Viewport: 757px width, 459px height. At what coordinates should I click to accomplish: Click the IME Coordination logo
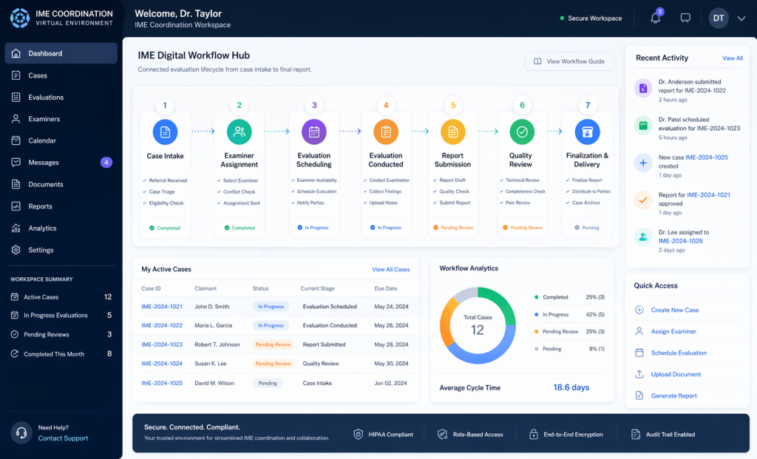[x=20, y=18]
